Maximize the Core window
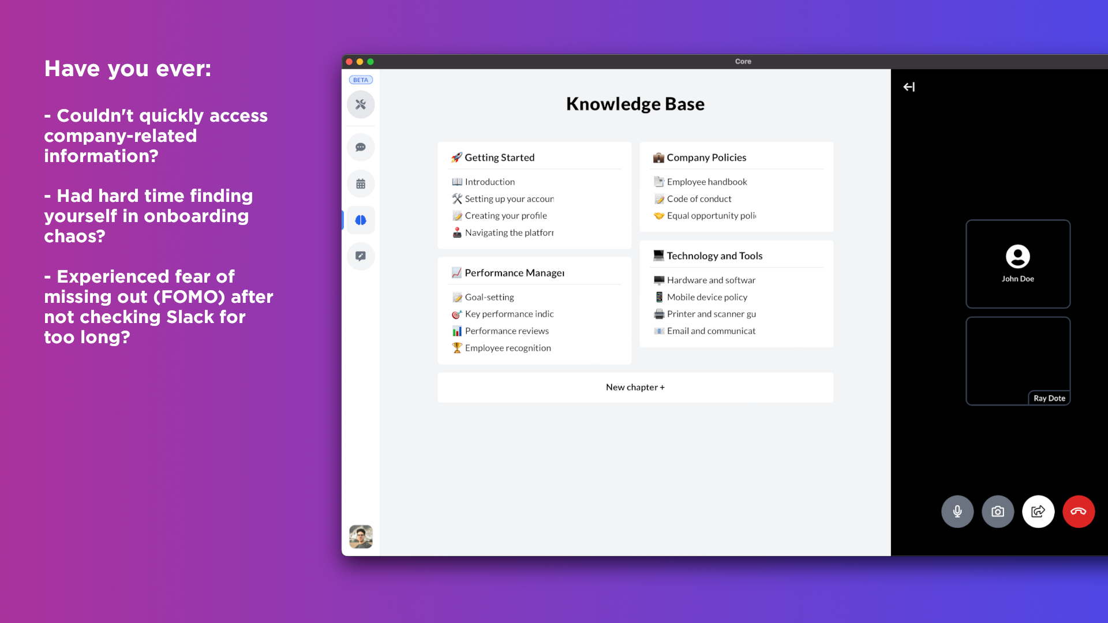 click(x=370, y=62)
